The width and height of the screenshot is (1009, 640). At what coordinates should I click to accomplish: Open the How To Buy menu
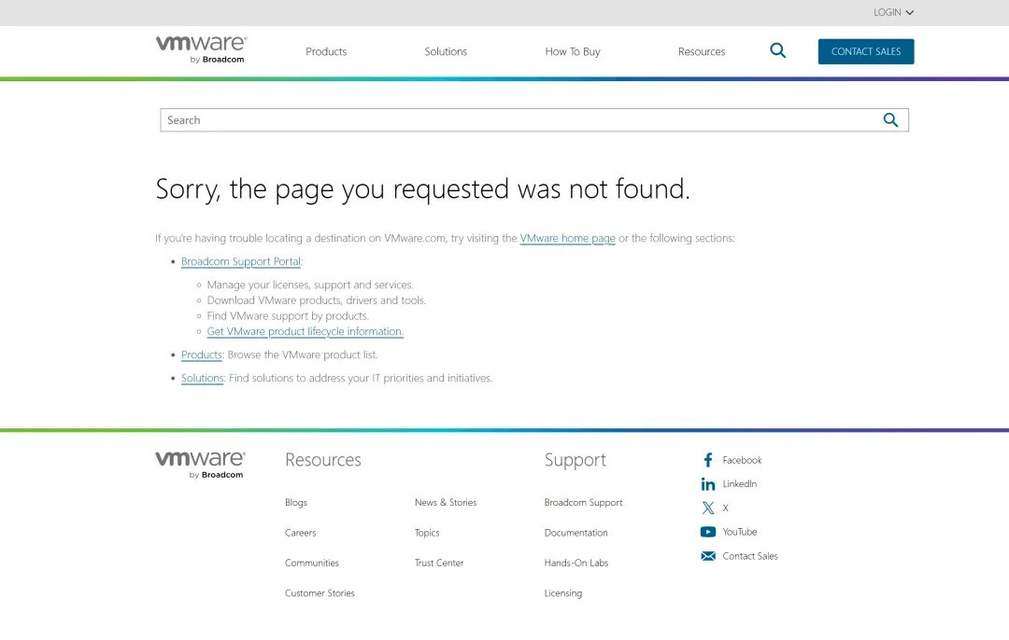pos(572,51)
